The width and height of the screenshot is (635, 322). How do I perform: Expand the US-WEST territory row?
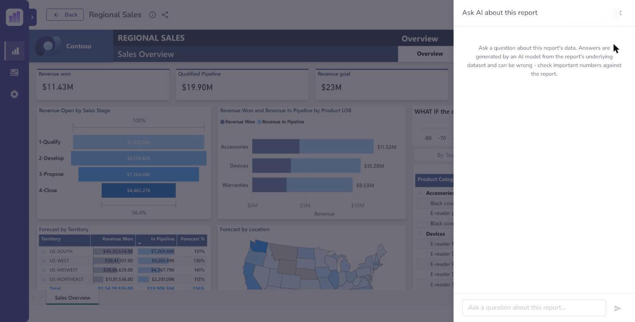(43, 261)
